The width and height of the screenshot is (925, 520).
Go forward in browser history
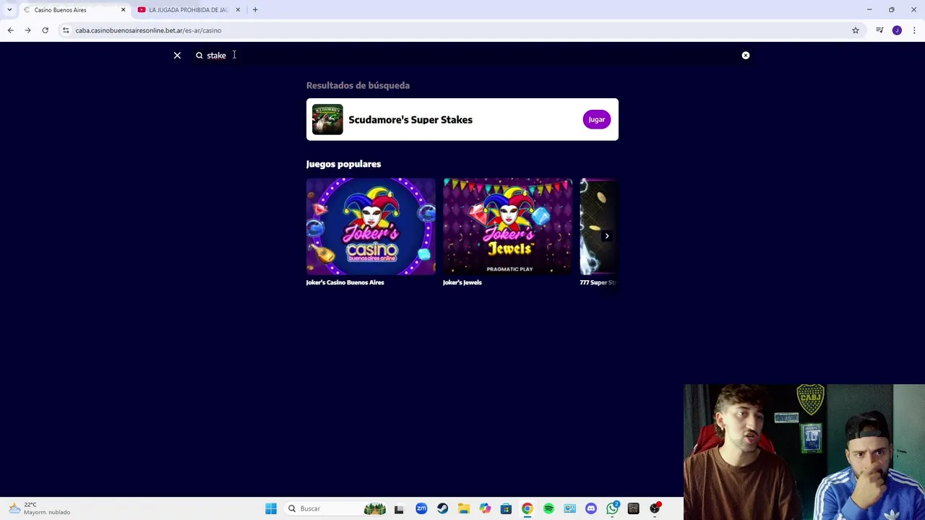(27, 30)
